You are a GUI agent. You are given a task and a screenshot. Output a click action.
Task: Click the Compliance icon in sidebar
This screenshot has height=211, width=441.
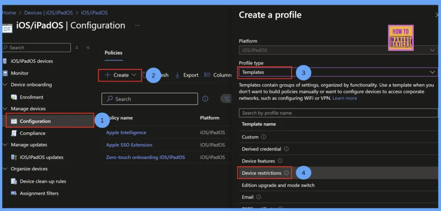(14, 133)
